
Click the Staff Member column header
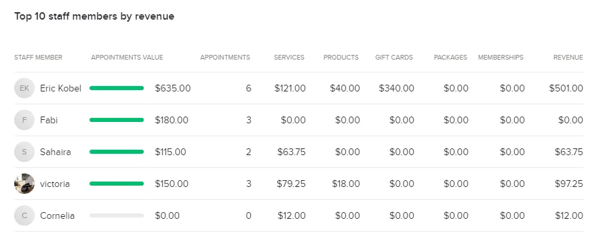click(38, 57)
